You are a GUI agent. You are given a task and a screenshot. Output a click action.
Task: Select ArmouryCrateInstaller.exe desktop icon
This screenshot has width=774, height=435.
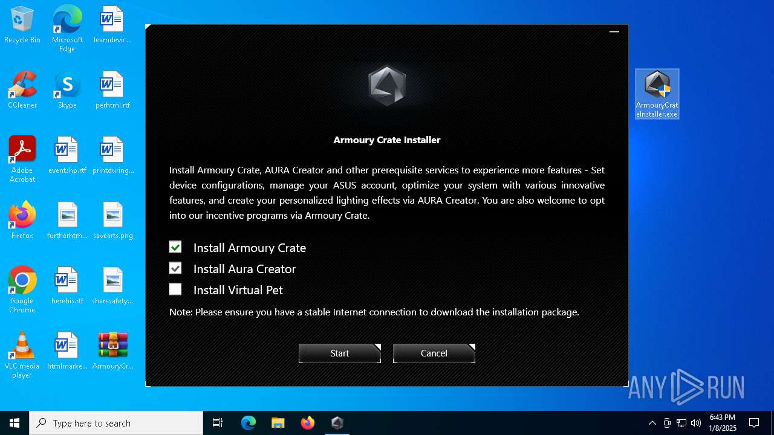pos(657,94)
